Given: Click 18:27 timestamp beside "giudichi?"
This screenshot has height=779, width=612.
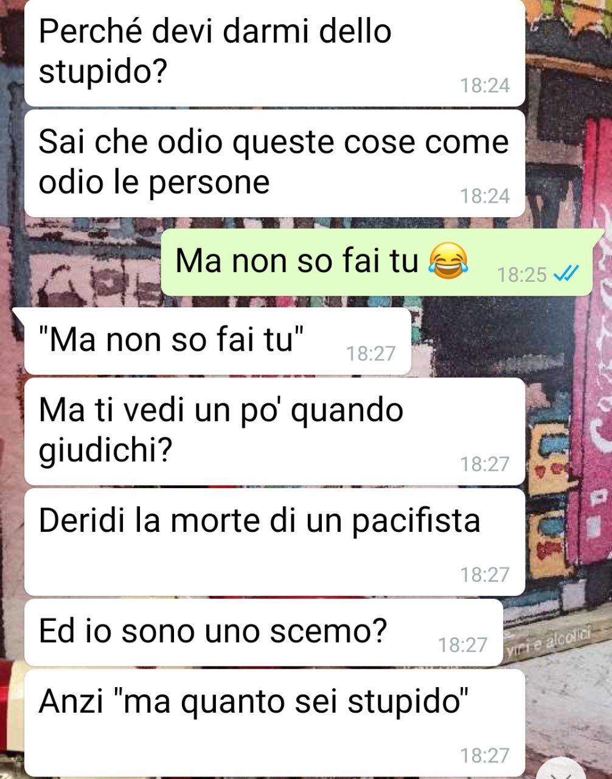Looking at the screenshot, I should point(485,464).
